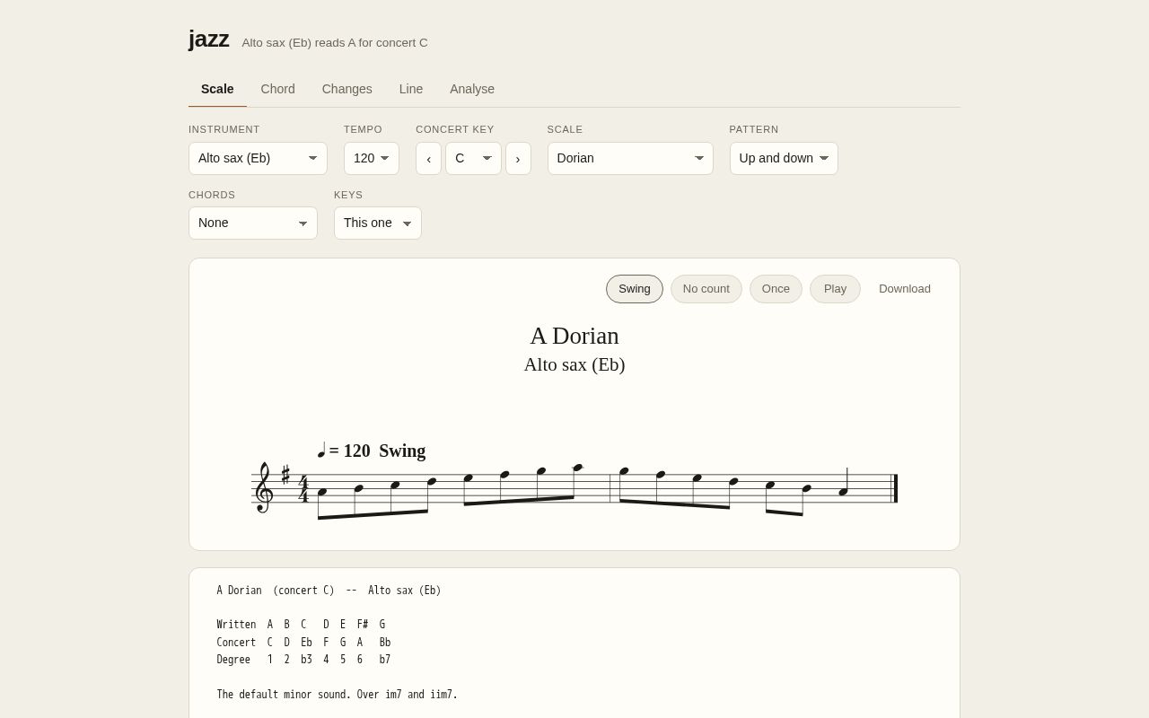This screenshot has width=1149, height=718.
Task: Click 'Alto sax (Eb) reads A' subtitle
Action: point(335,42)
